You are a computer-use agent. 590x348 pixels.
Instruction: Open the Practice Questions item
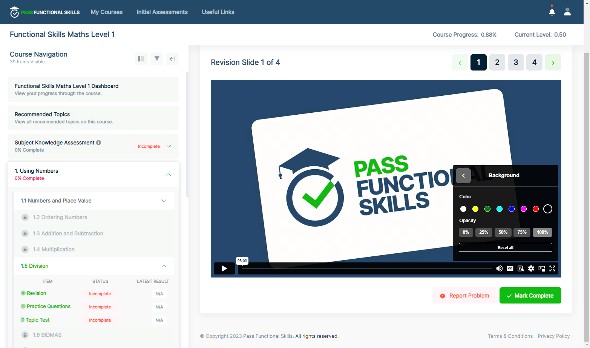click(x=49, y=306)
